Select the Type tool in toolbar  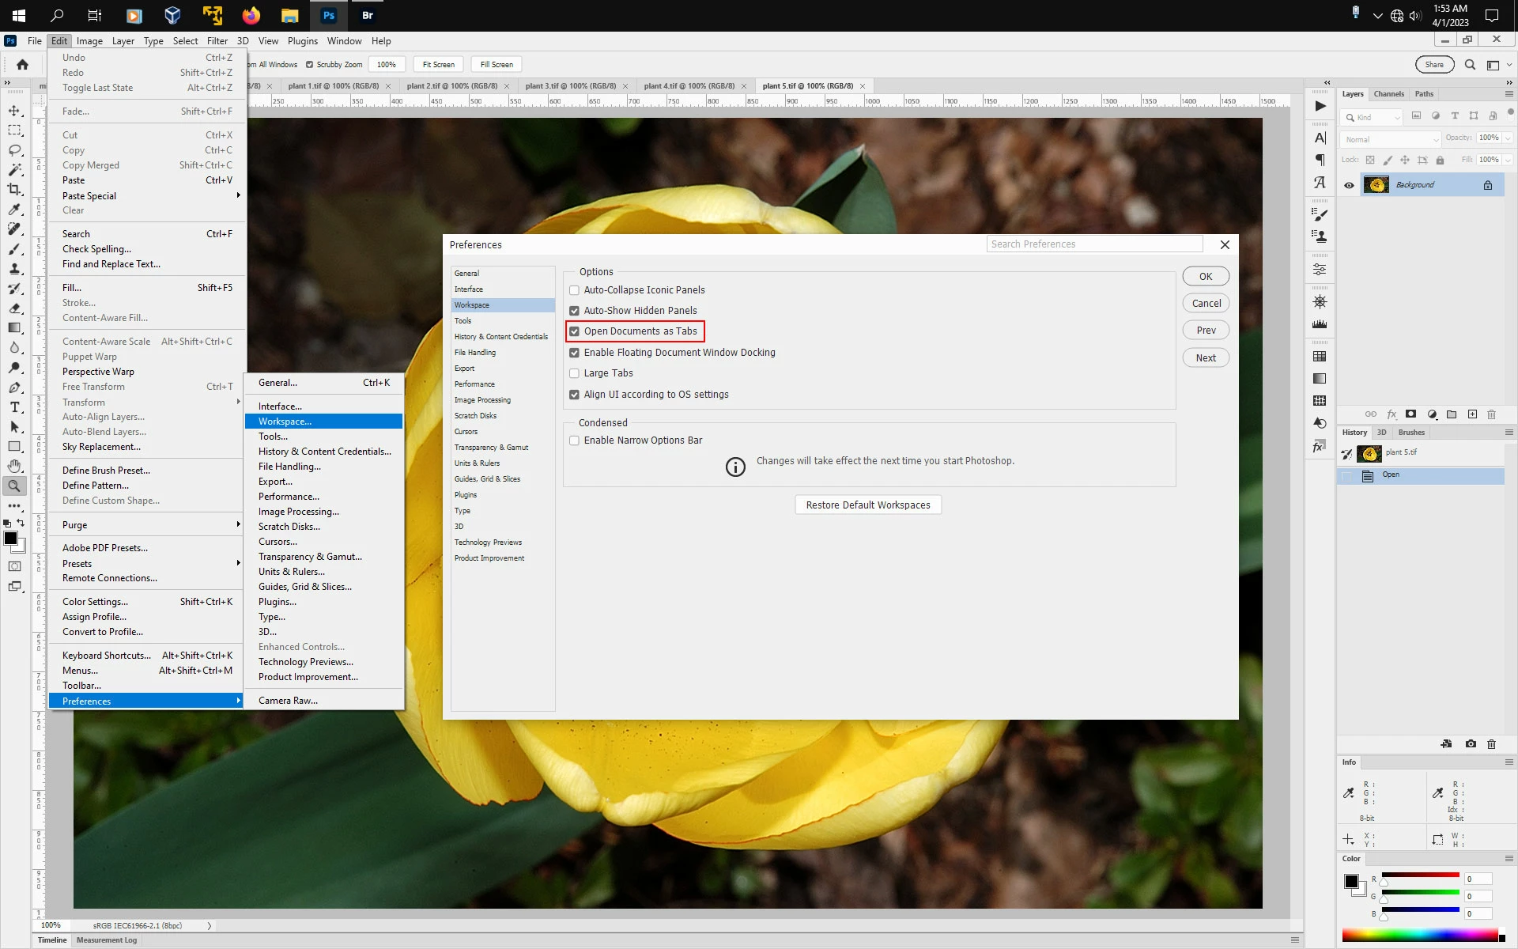14,407
